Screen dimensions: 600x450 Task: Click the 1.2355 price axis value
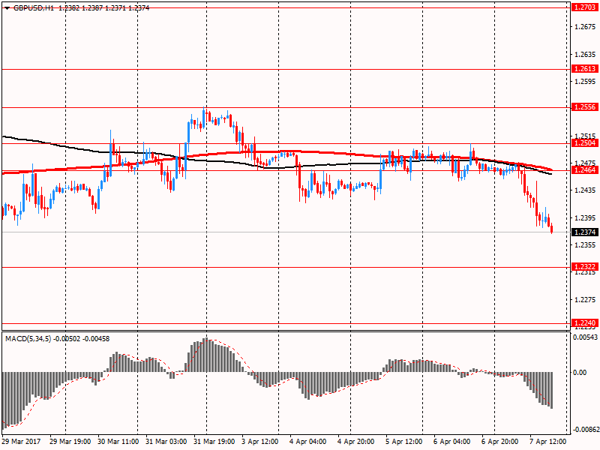coord(586,245)
